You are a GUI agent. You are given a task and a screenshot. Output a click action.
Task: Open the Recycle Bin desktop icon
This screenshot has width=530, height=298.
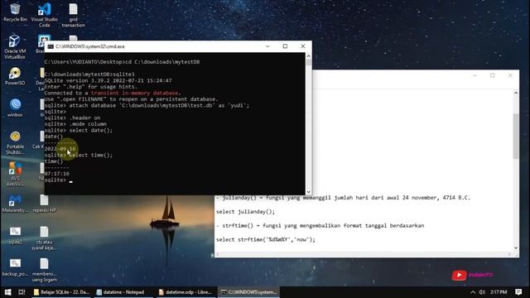15,12
